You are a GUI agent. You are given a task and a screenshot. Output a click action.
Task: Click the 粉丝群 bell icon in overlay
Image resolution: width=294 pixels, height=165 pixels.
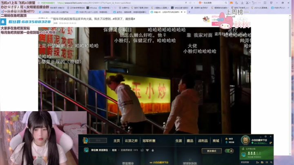pos(3,22)
